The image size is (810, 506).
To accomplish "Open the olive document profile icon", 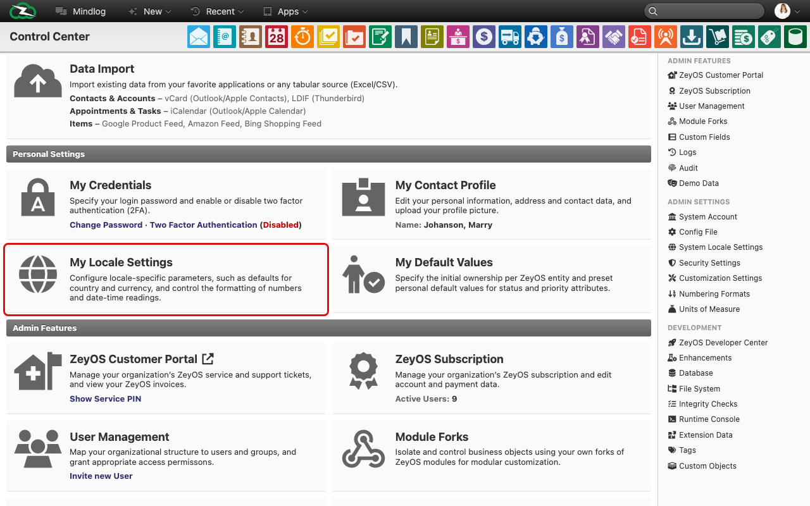I will click(432, 37).
